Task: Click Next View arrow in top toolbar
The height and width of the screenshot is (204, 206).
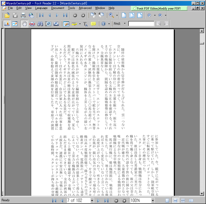Action: click(83, 15)
